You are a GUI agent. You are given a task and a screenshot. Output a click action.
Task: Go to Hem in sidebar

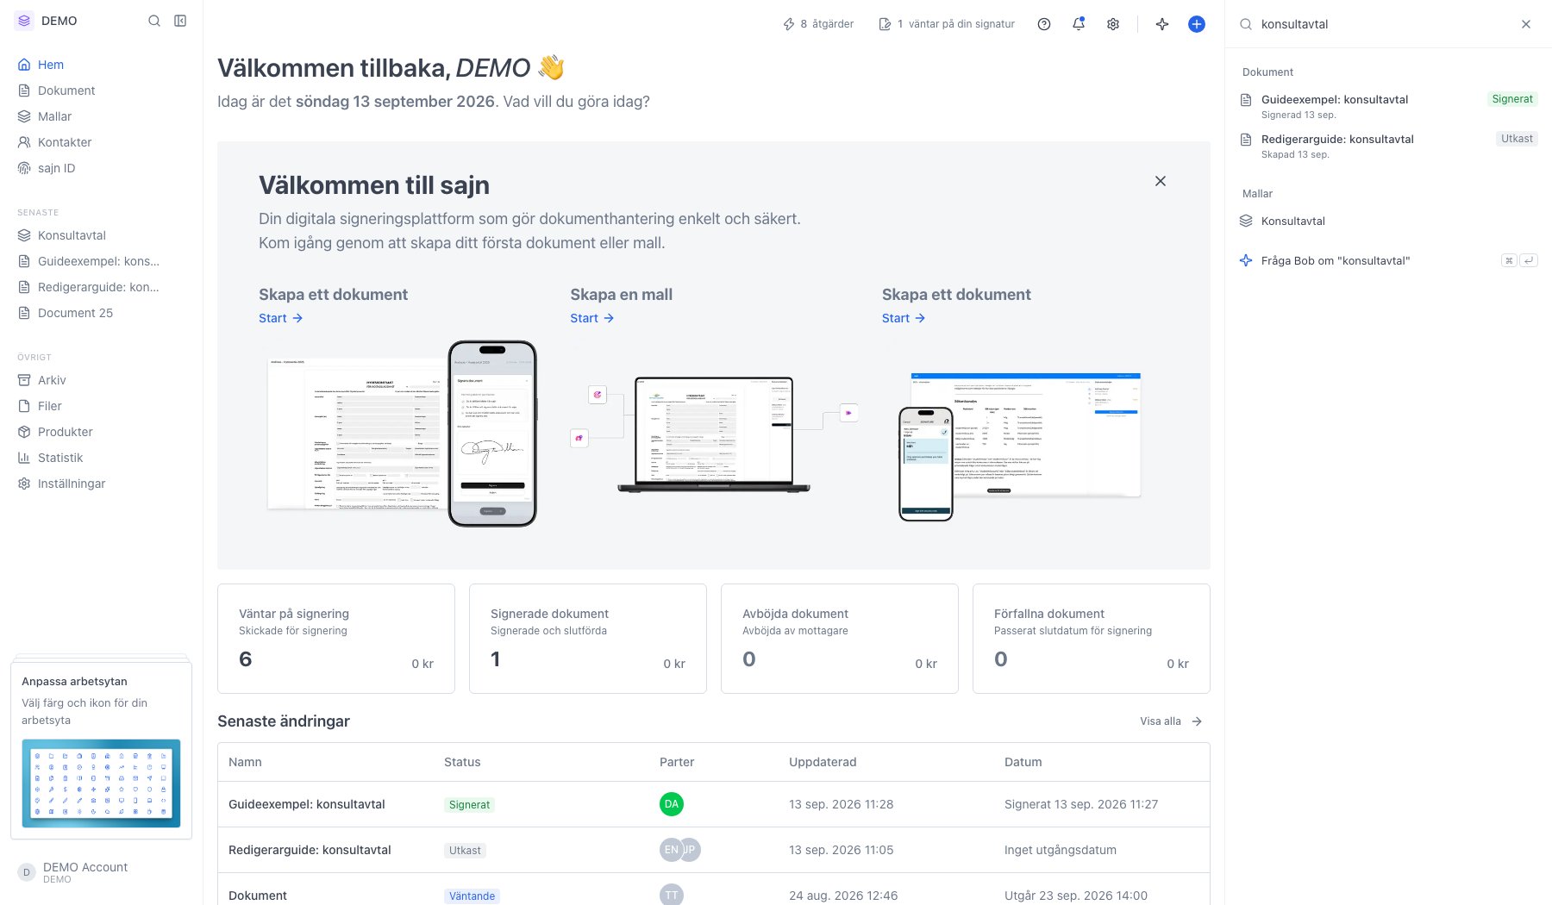tap(101, 65)
